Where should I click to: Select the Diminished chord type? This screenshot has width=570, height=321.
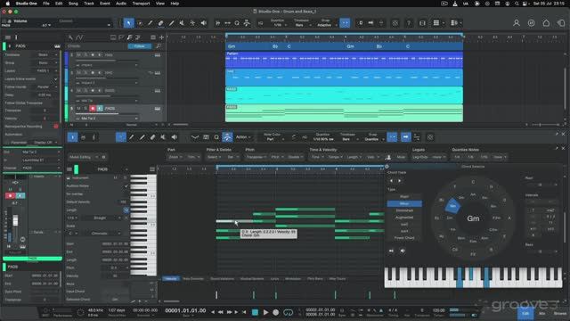[x=404, y=210]
